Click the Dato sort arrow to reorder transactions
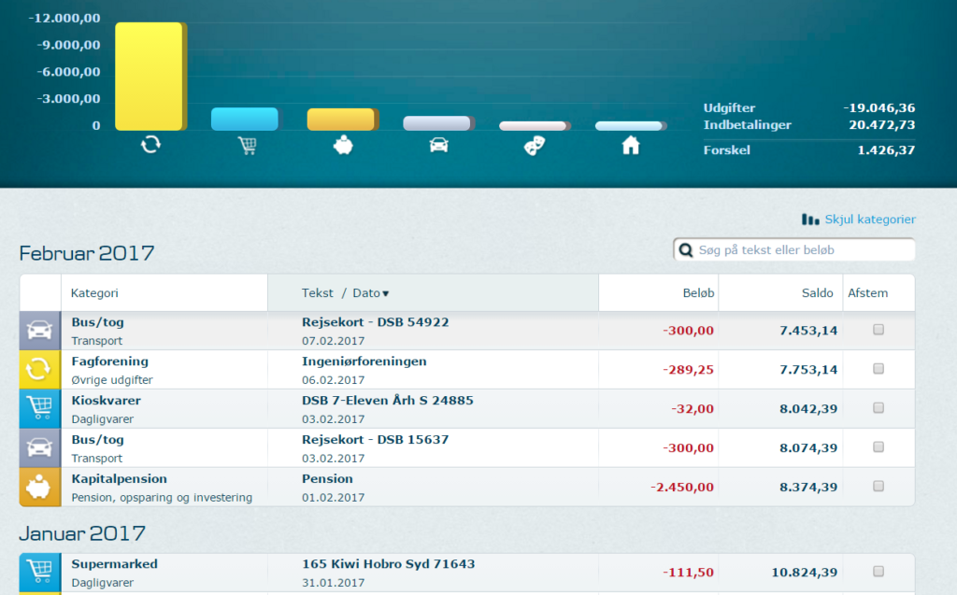 pos(385,291)
